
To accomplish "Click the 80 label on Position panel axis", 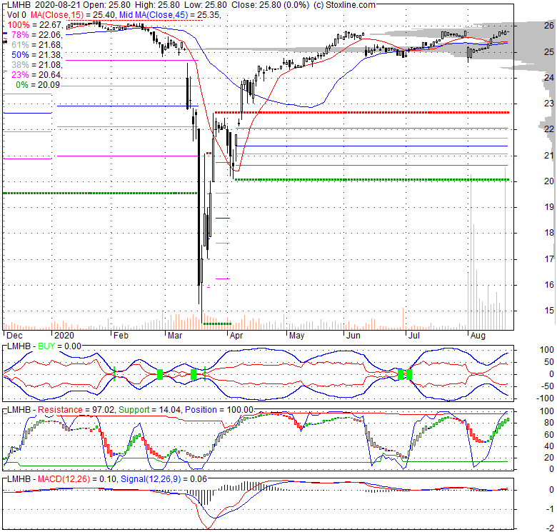I will pos(549,423).
